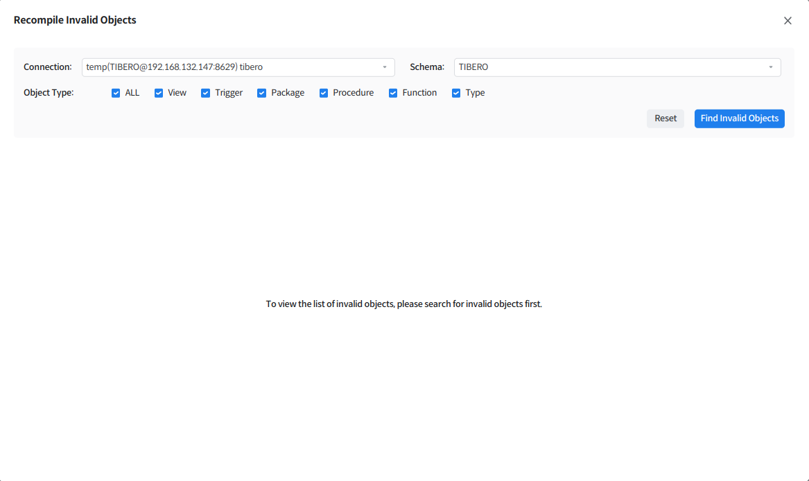Click the Connection label
809x481 pixels.
pos(48,67)
